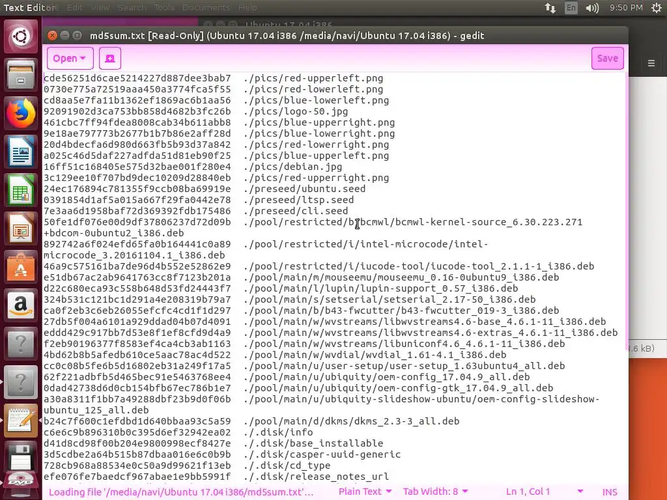This screenshot has height=500, width=667.
Task: Click the lupin-support_0.57_i386.deb path
Action: pyautogui.click(x=380, y=288)
